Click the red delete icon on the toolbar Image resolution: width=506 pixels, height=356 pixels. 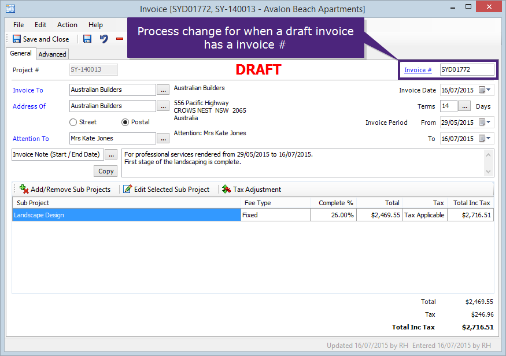tap(119, 39)
